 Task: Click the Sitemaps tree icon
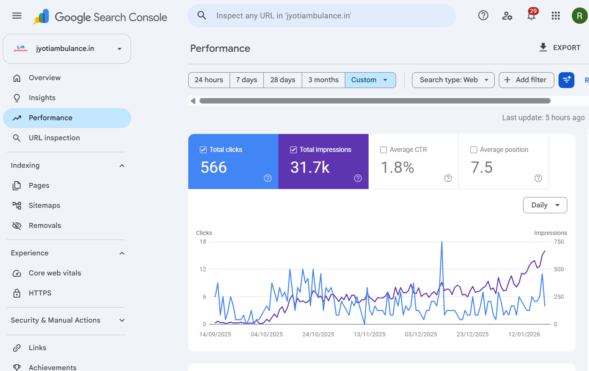click(x=17, y=206)
